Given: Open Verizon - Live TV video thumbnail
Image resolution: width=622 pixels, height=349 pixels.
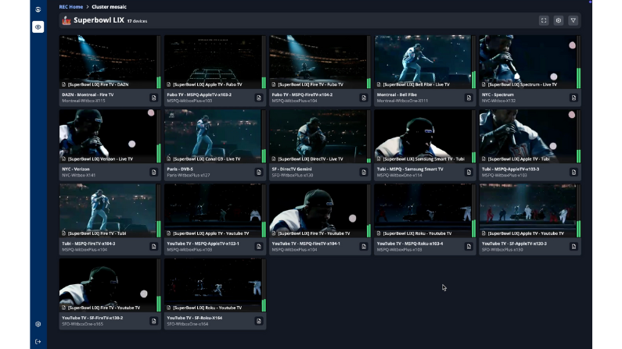Looking at the screenshot, I should (x=108, y=136).
